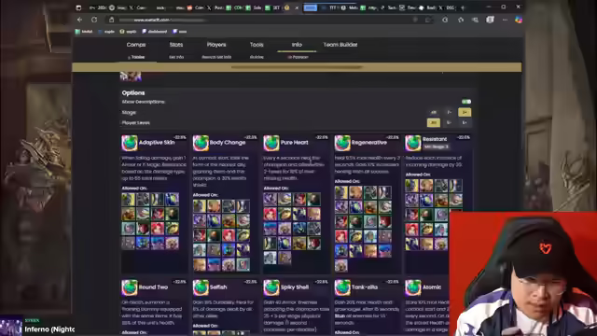This screenshot has height=336, width=597.
Task: Open the Comps tab
Action: point(136,45)
